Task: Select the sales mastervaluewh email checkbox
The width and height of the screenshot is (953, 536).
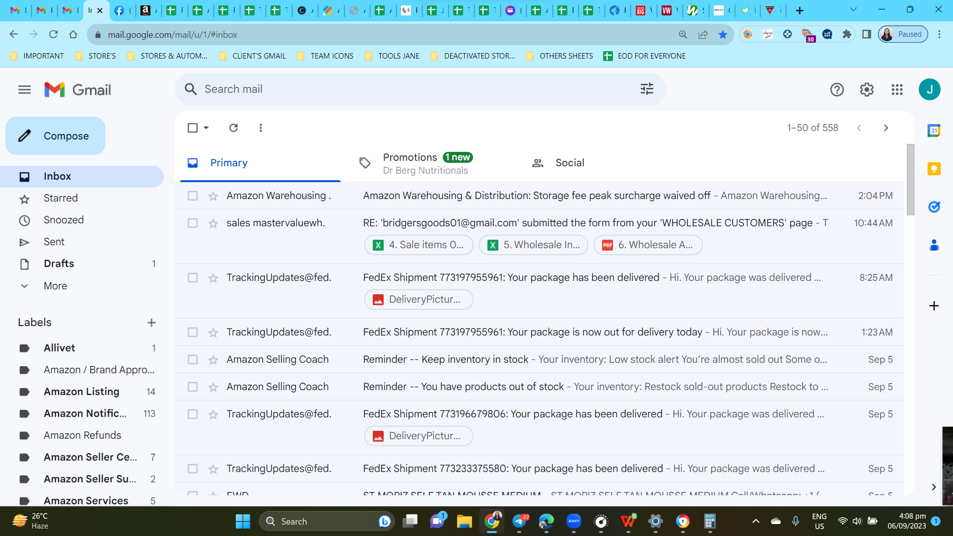Action: click(x=193, y=223)
